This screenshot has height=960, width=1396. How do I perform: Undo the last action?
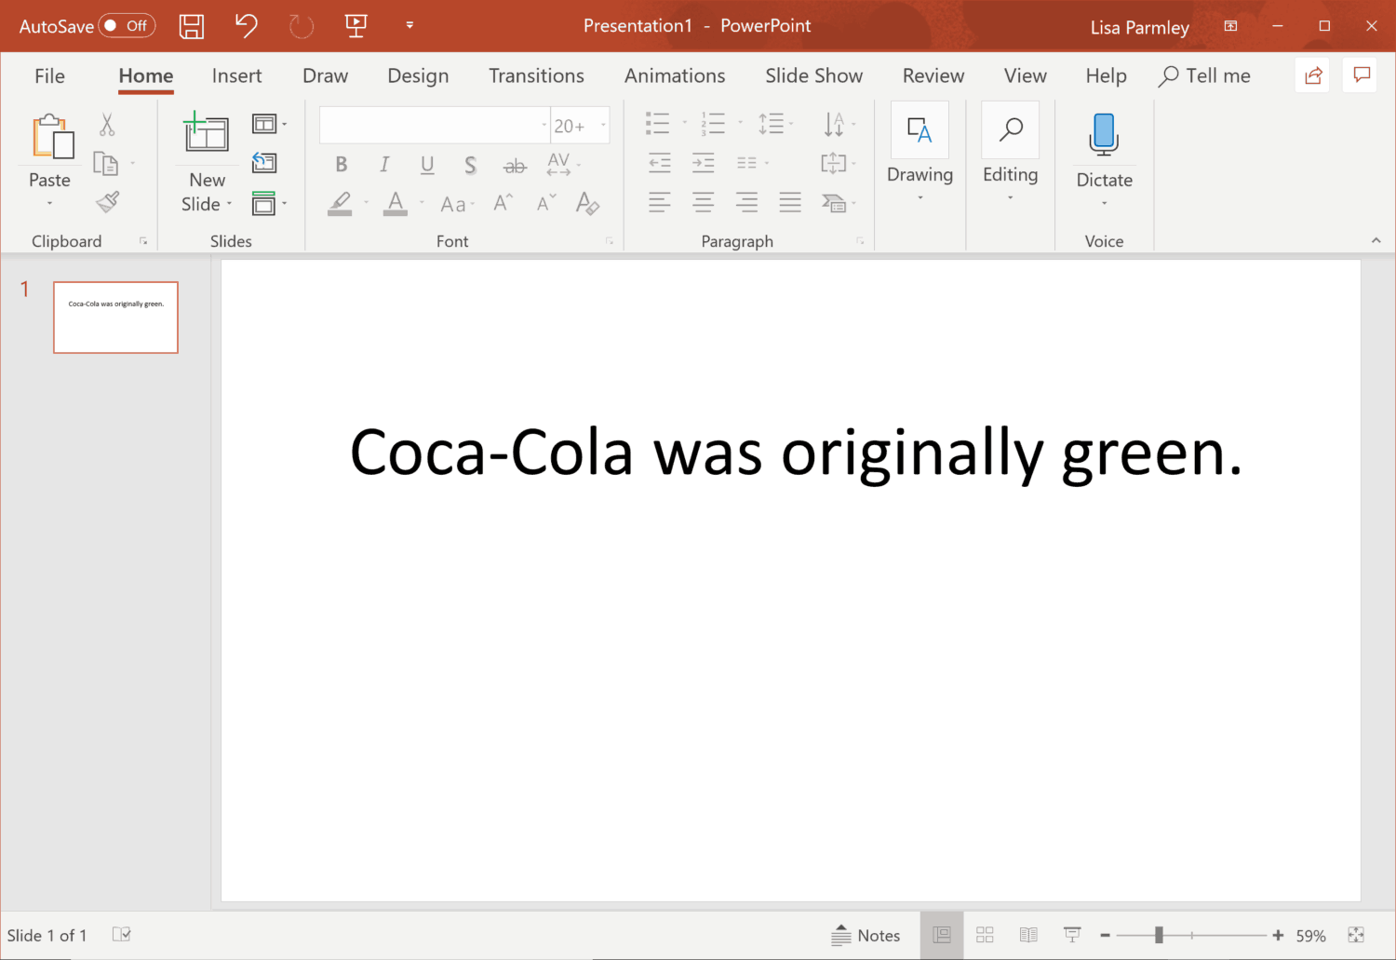(247, 25)
